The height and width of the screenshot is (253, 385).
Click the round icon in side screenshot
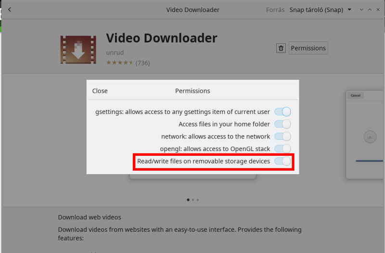pyautogui.click(x=370, y=137)
